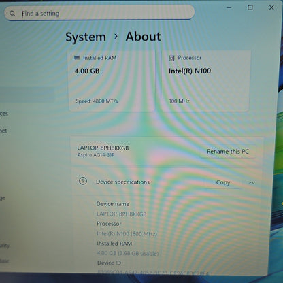Screen dimensions: 283x283
Task: Minimize the Settings window
Action: [x=229, y=7]
